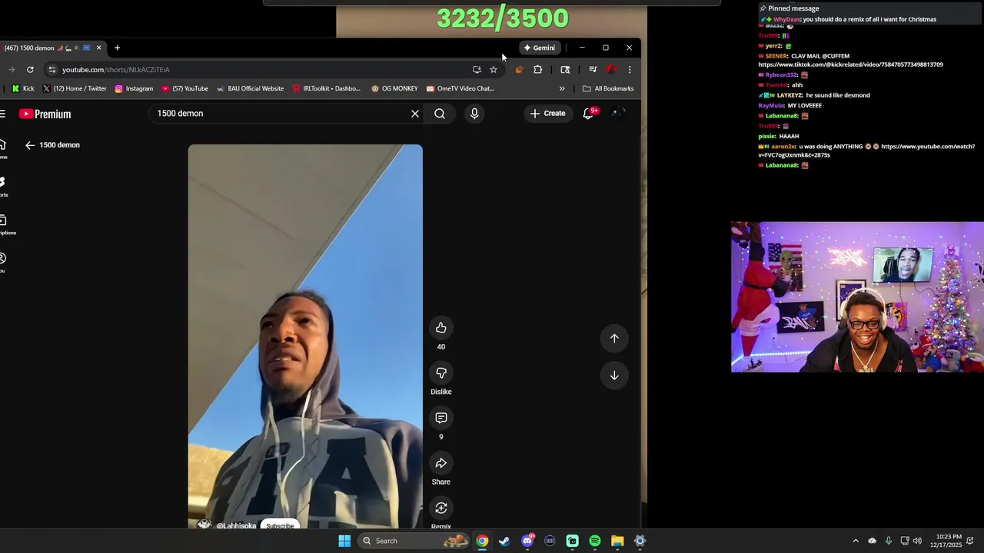Click the Create button on YouTube

[x=547, y=114]
